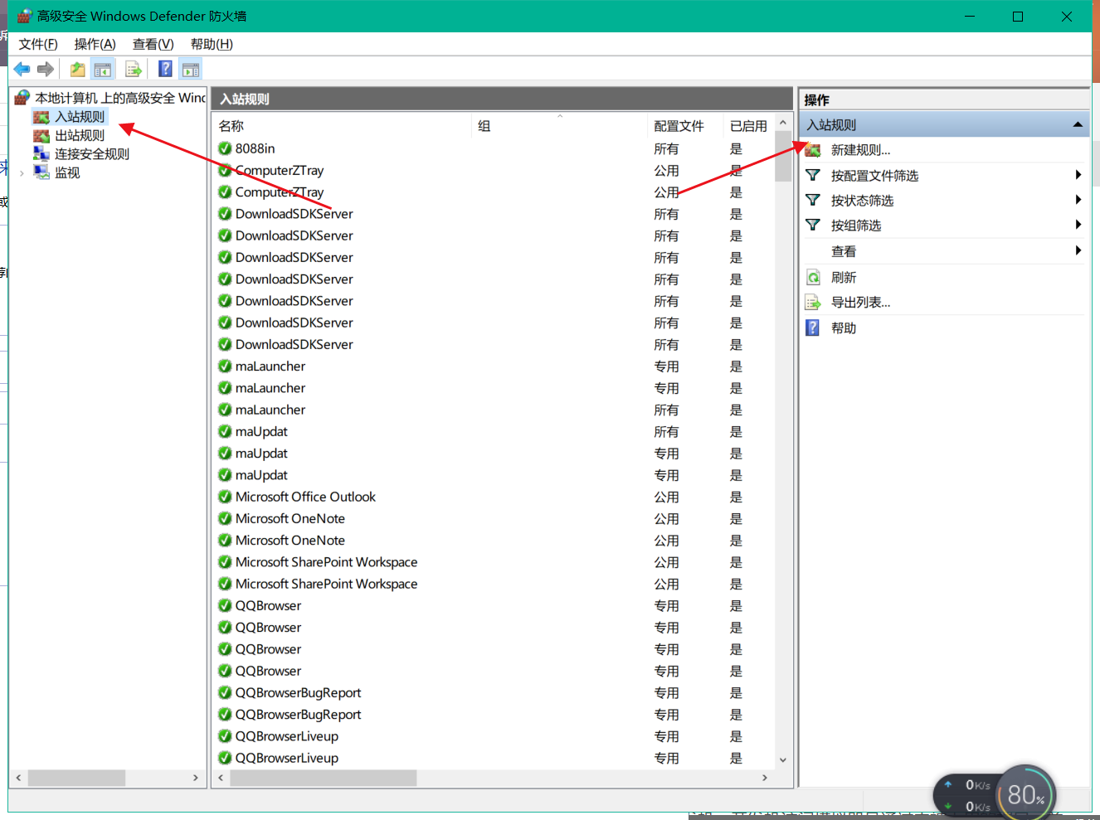Viewport: 1100px width, 820px height.
Task: Open the 按组筛选 submenu arrow
Action: tap(1078, 225)
